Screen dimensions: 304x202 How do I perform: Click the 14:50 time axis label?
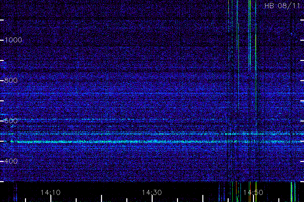pos(253,193)
